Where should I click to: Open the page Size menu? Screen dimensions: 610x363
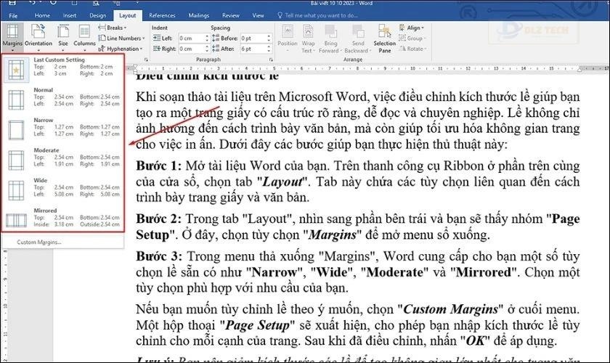tap(63, 38)
